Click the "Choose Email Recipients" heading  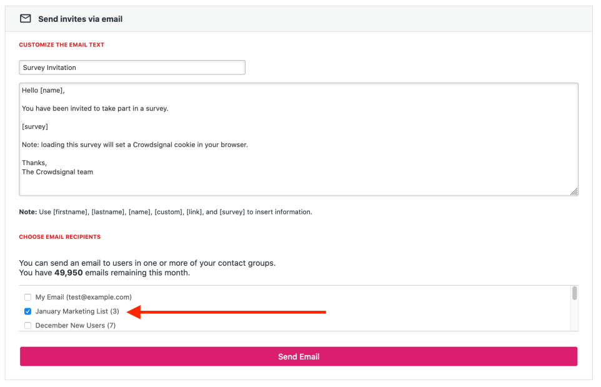pyautogui.click(x=60, y=237)
